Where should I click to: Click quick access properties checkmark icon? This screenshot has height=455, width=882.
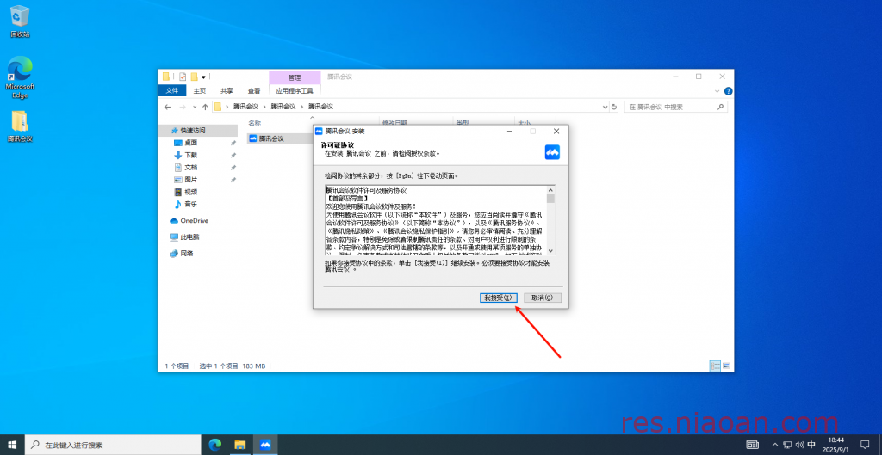183,77
